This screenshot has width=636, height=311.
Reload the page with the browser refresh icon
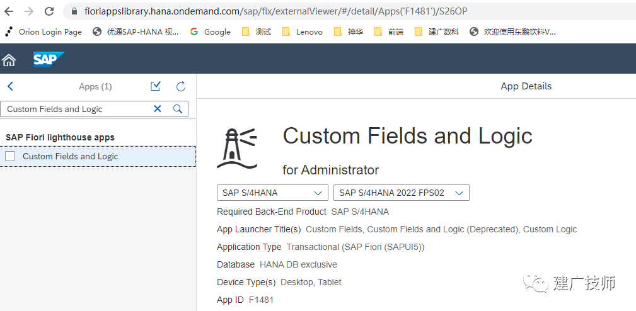pos(49,11)
